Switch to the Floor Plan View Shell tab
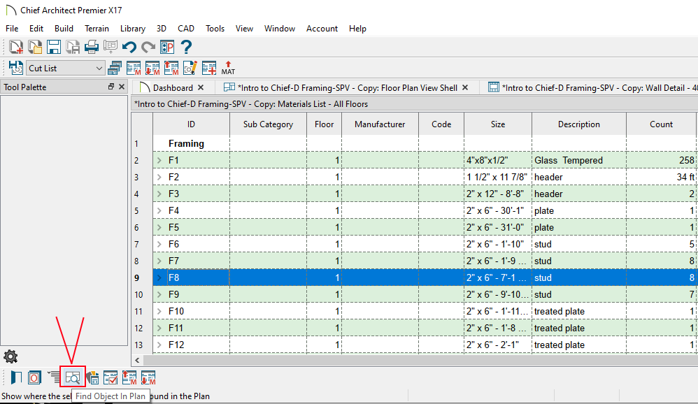This screenshot has width=698, height=404. click(x=347, y=87)
